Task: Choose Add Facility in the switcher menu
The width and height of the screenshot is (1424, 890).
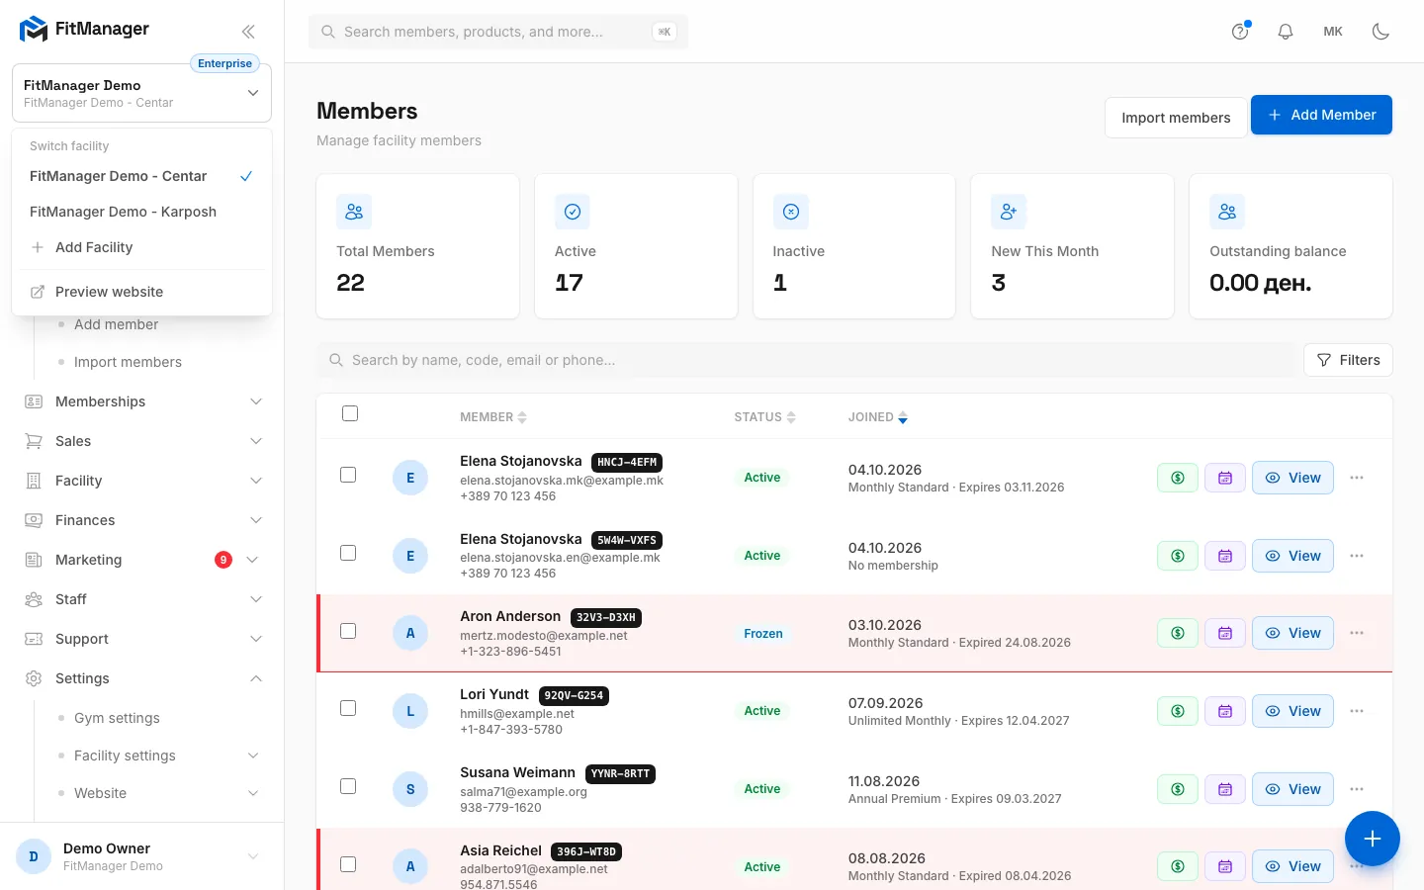Action: pyautogui.click(x=141, y=247)
